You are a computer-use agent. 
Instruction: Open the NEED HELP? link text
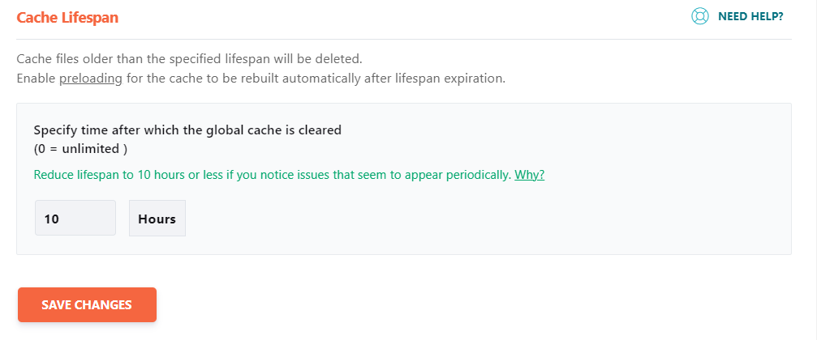pyautogui.click(x=750, y=16)
